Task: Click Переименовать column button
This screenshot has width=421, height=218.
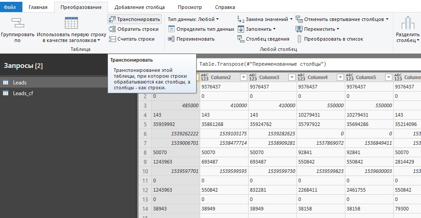Action: 191,39
